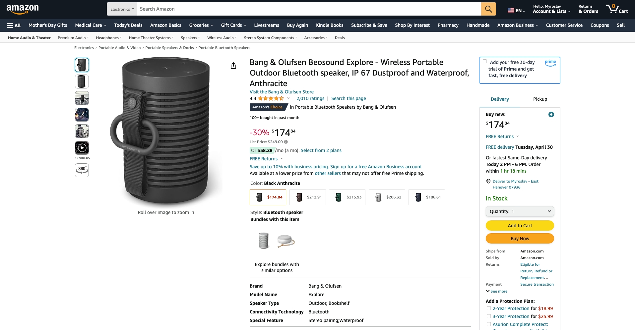Switch to the Pickup tab
The width and height of the screenshot is (635, 330).
tap(540, 99)
